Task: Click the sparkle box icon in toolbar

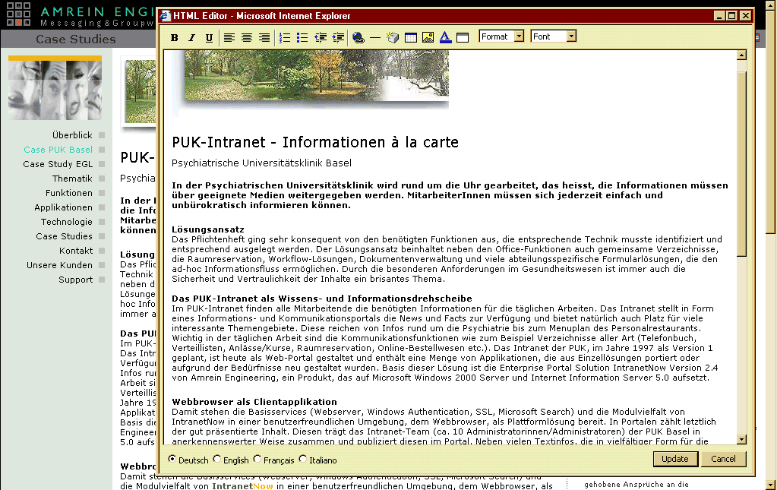Action: pyautogui.click(x=393, y=38)
